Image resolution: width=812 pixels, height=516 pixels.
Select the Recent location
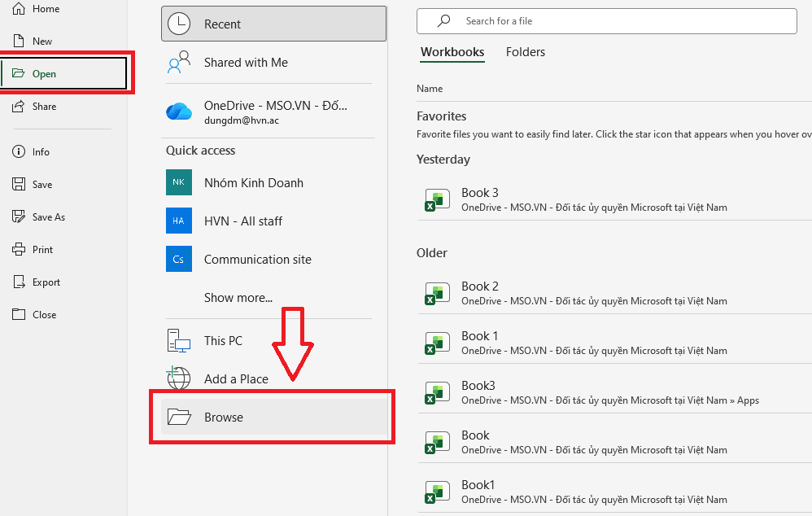coord(274,24)
